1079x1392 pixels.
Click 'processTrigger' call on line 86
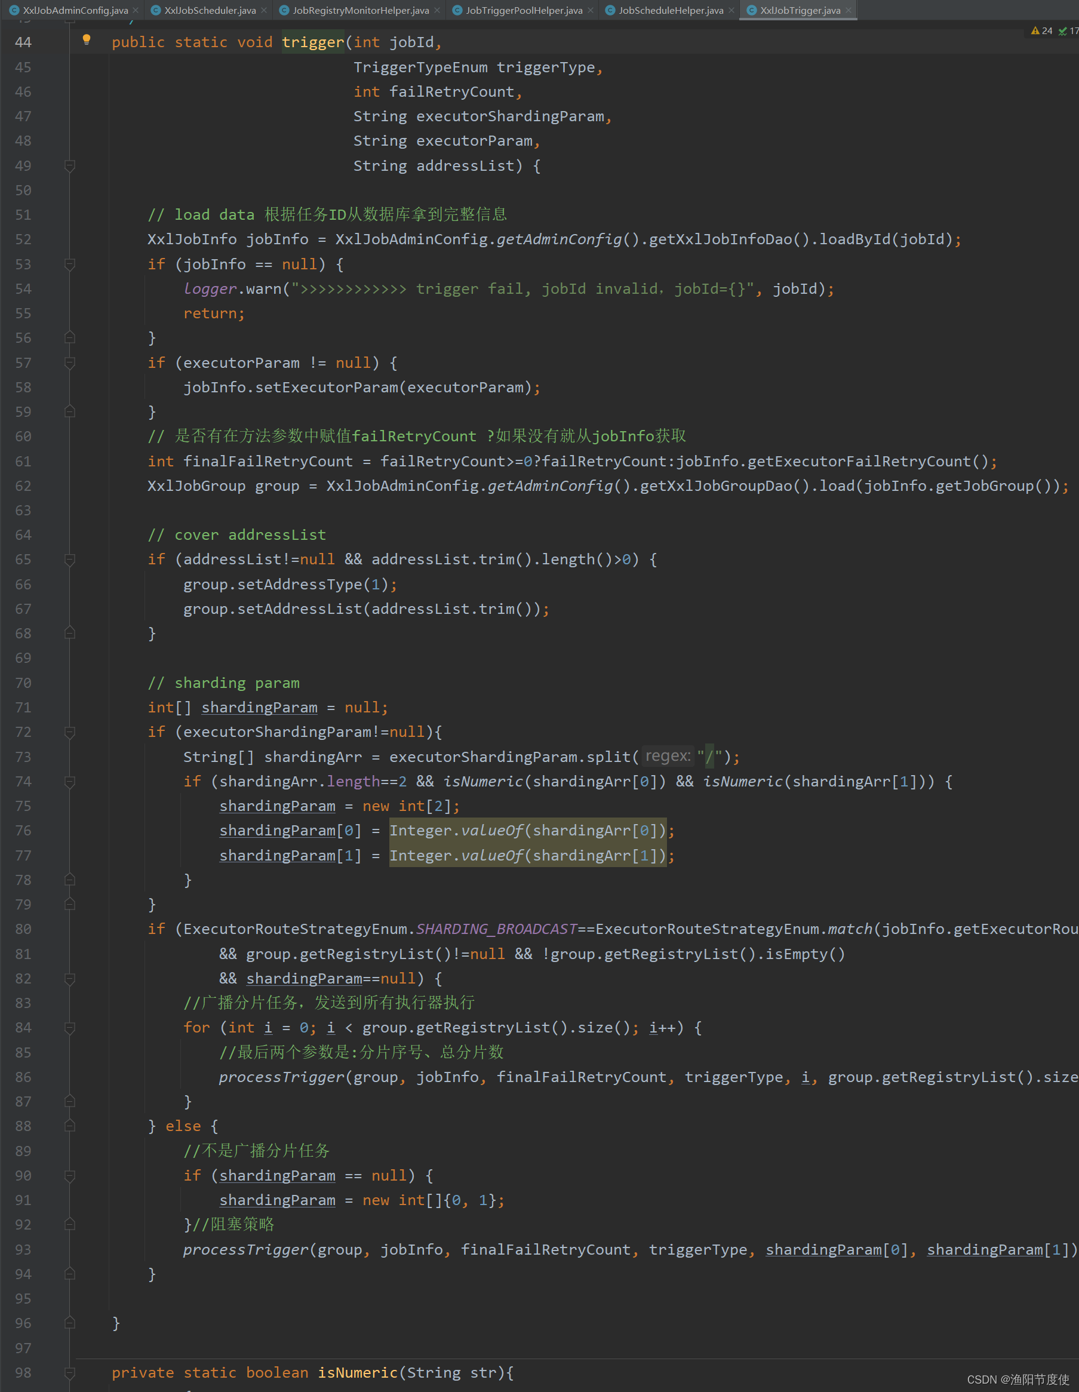(282, 1077)
